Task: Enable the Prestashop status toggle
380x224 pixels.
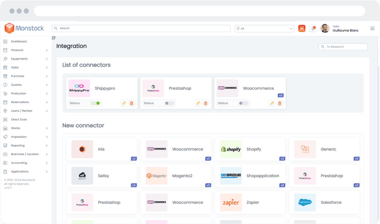Action: [169, 103]
